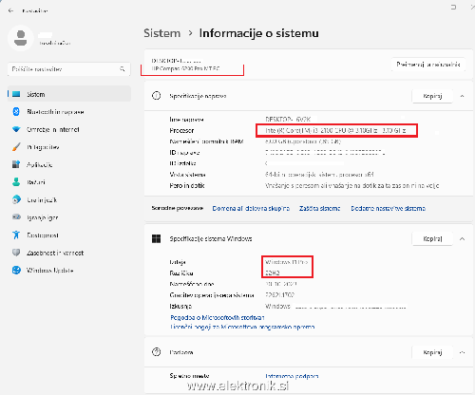Go to Zasebnost in varnost section

pyautogui.click(x=55, y=253)
